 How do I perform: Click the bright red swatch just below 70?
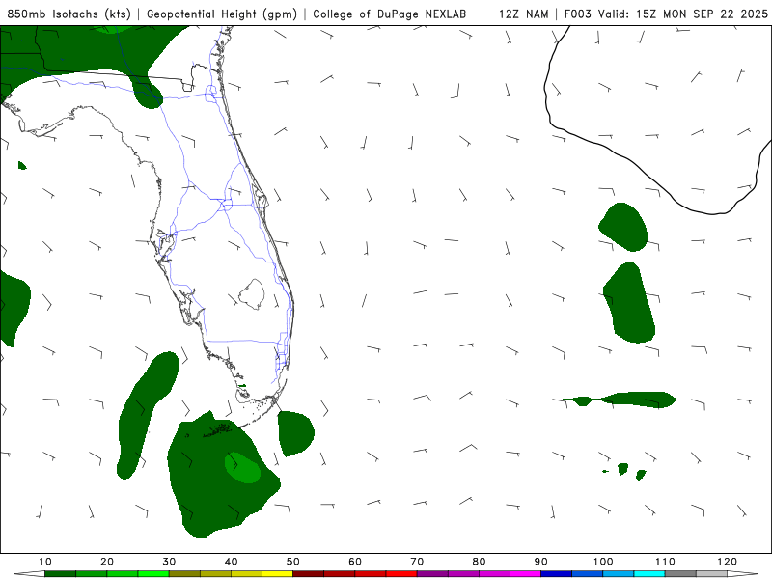click(401, 574)
